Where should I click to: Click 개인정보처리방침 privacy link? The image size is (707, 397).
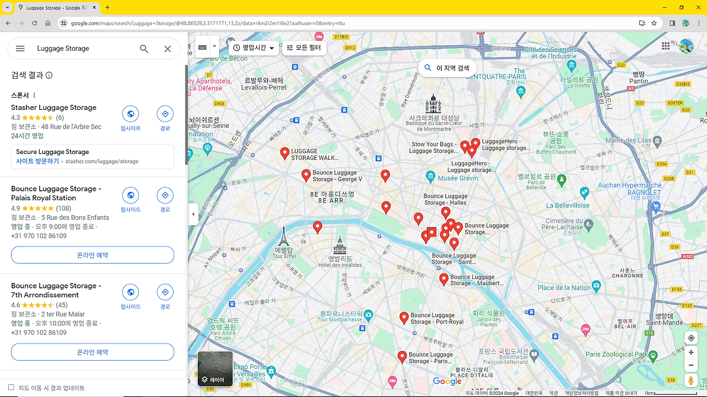click(x=582, y=393)
